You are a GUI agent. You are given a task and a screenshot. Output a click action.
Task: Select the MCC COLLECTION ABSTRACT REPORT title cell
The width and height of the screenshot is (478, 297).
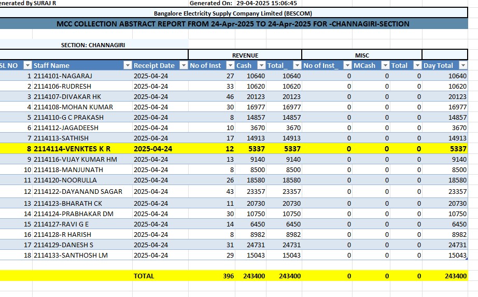click(233, 24)
